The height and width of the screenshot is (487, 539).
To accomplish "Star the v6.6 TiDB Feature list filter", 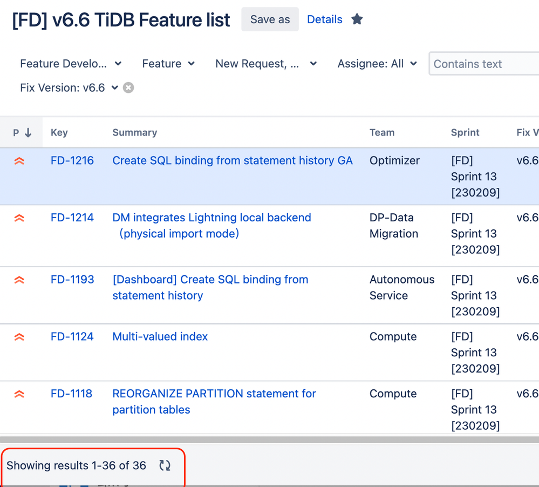I will (357, 19).
